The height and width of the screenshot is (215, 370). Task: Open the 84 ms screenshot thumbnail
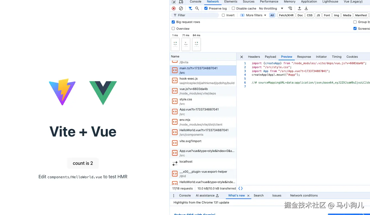tap(196, 44)
